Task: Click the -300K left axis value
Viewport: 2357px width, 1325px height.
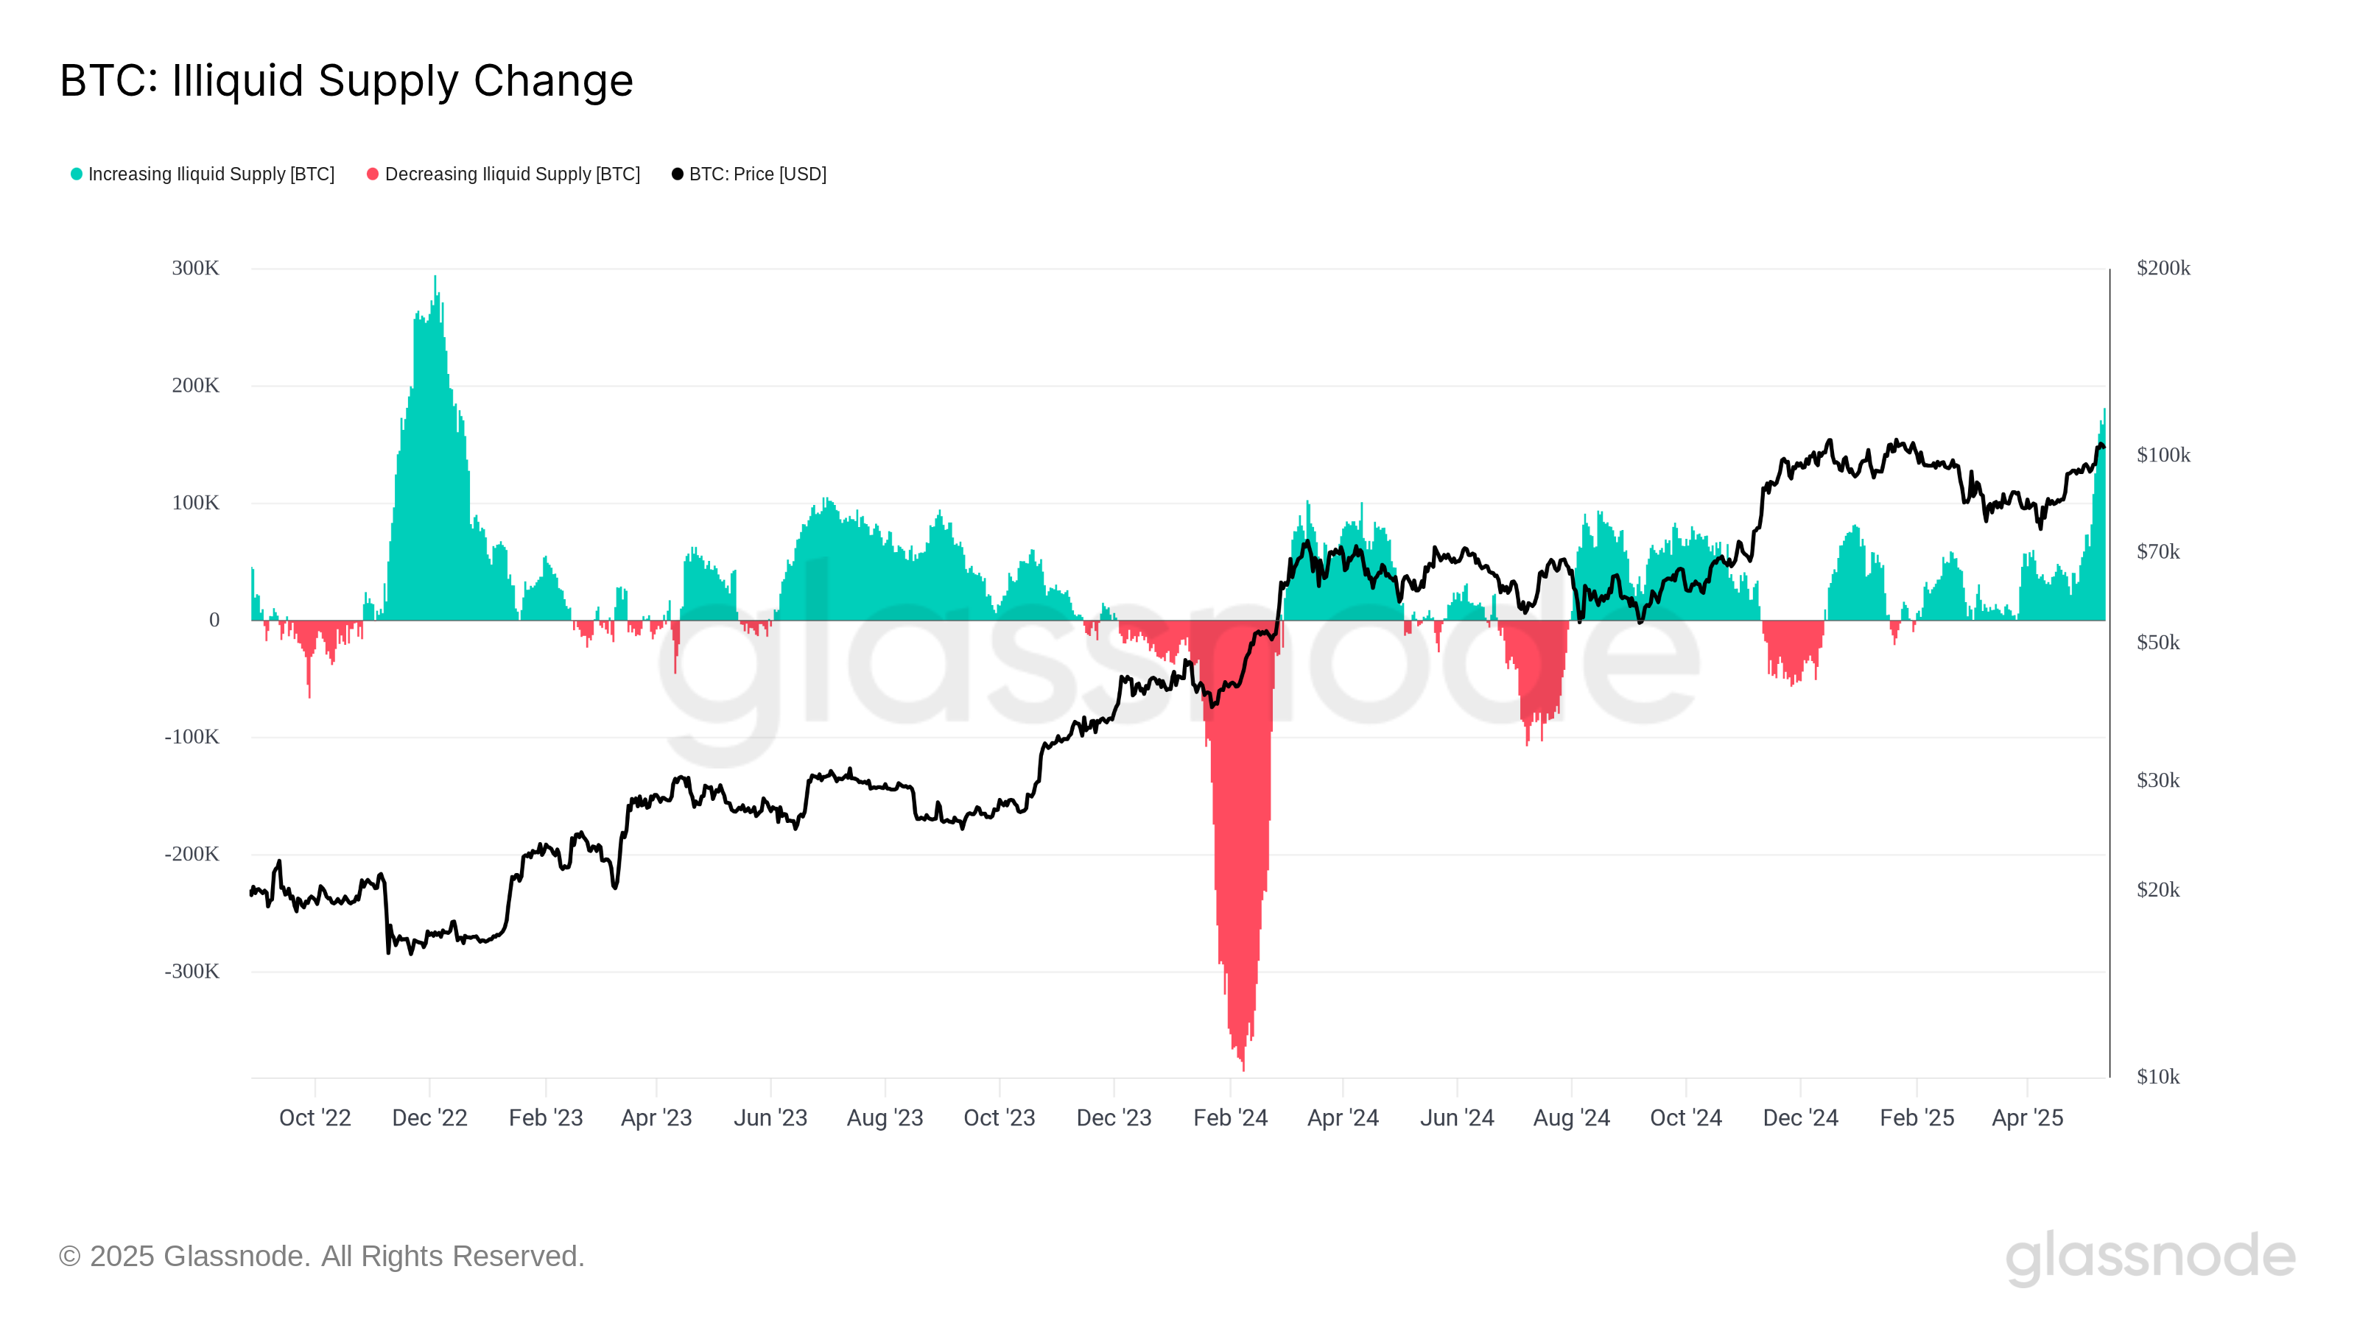Action: click(x=192, y=971)
